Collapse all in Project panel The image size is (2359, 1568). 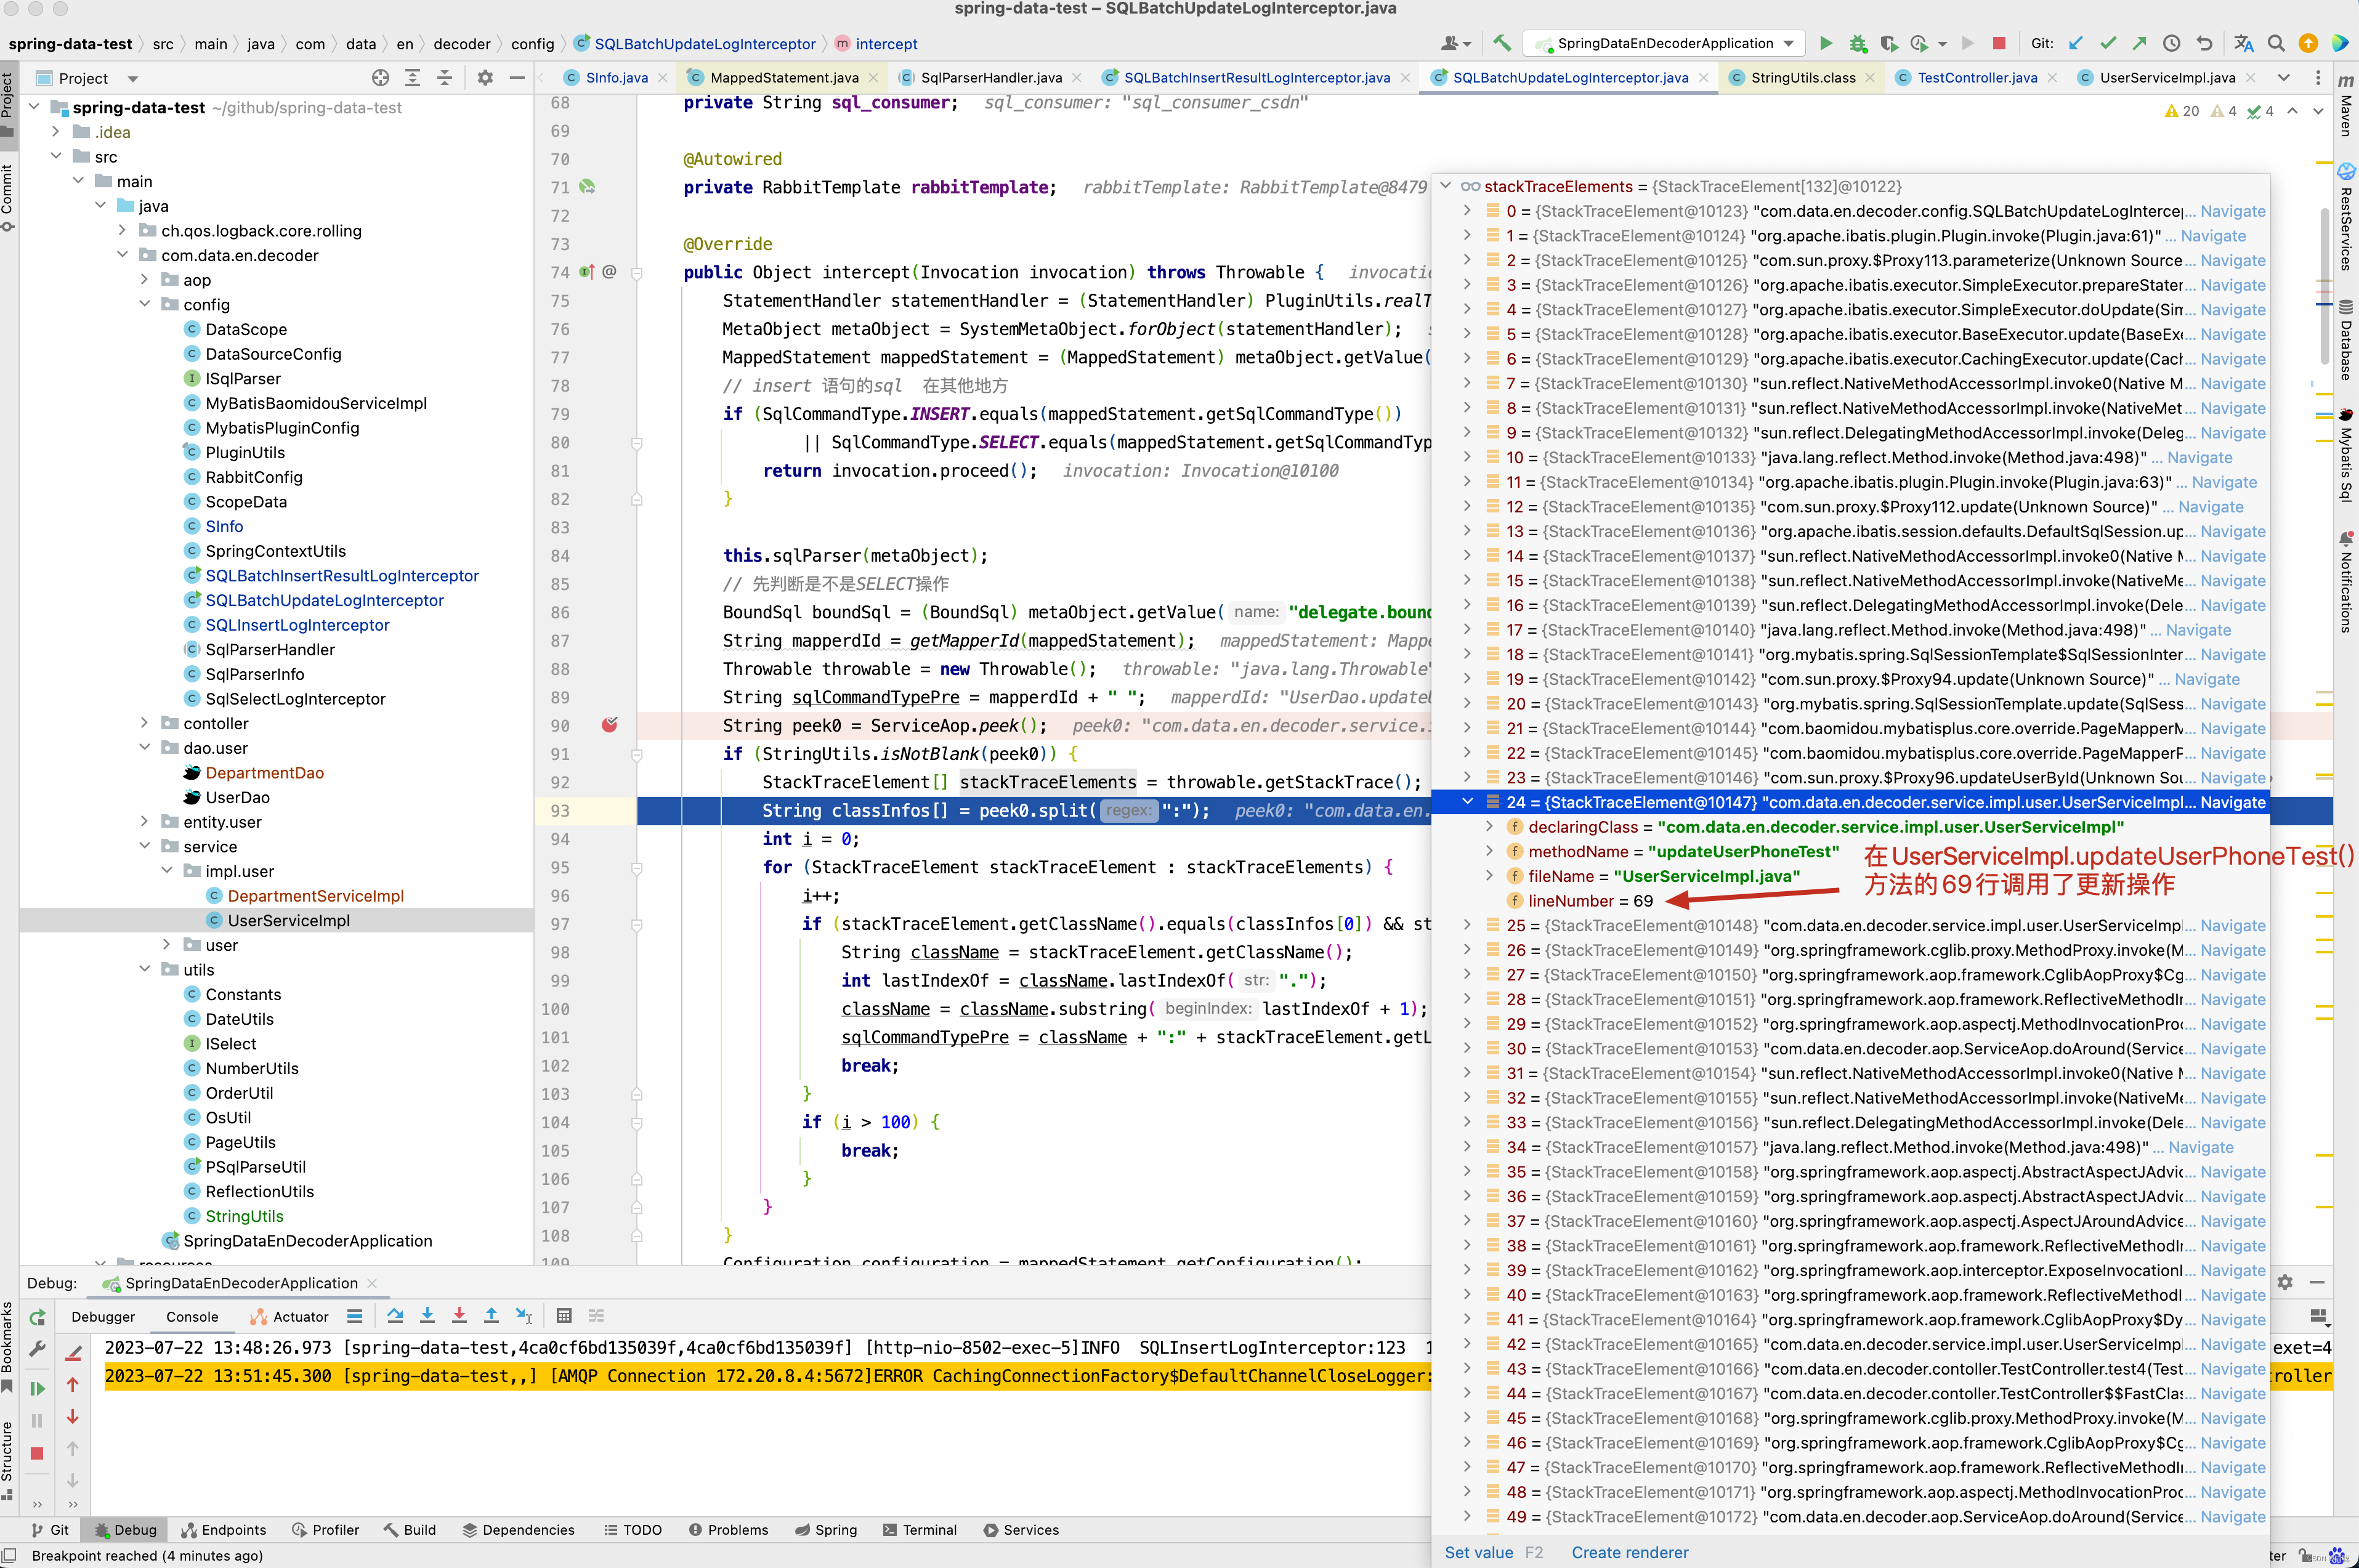(x=445, y=78)
